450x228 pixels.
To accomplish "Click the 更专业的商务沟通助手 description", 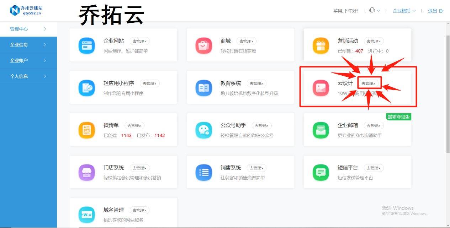I will pyautogui.click(x=360, y=135).
